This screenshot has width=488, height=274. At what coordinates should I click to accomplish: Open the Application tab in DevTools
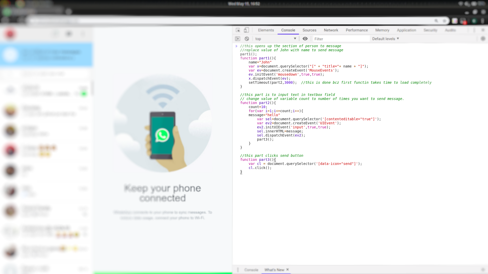[x=406, y=30]
